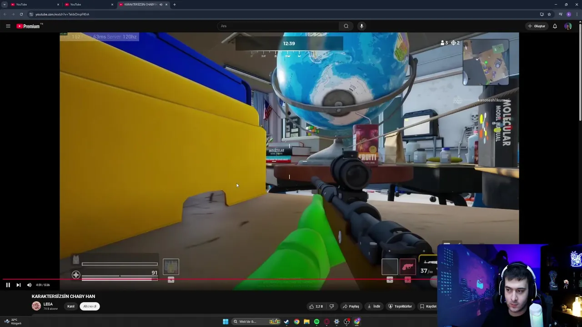Open a new browser tab

[x=174, y=5]
